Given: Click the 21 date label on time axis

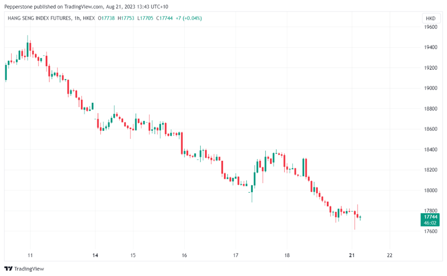Looking at the screenshot, I should (352, 255).
